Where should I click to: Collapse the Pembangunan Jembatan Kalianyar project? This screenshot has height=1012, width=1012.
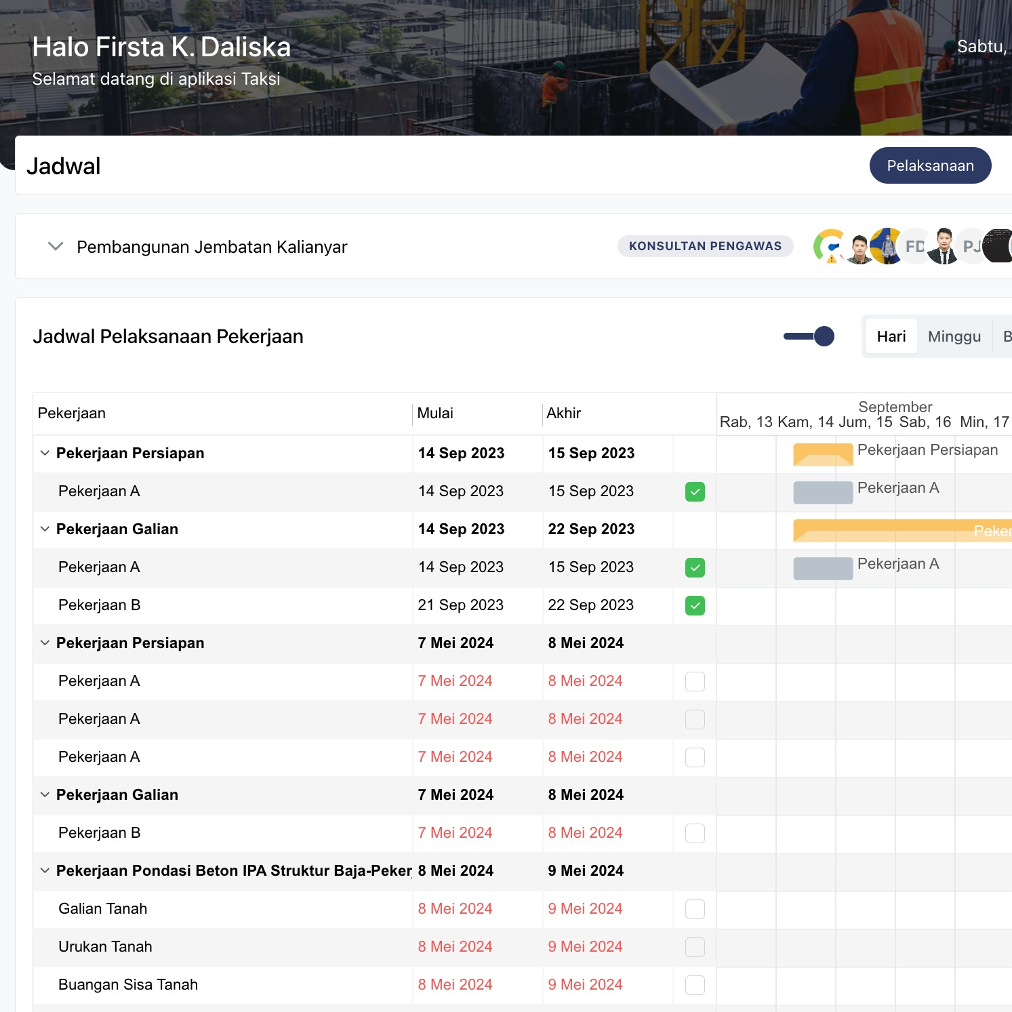56,247
